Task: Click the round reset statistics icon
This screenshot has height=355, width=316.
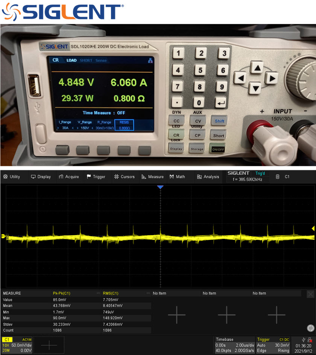Action: (x=310, y=328)
